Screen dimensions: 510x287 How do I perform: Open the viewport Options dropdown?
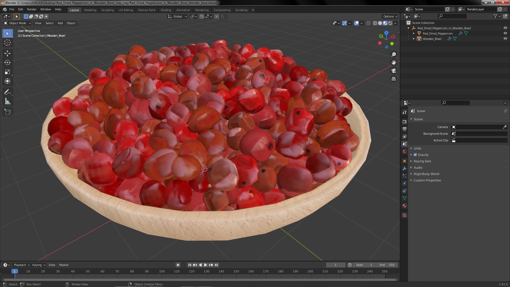click(x=390, y=16)
